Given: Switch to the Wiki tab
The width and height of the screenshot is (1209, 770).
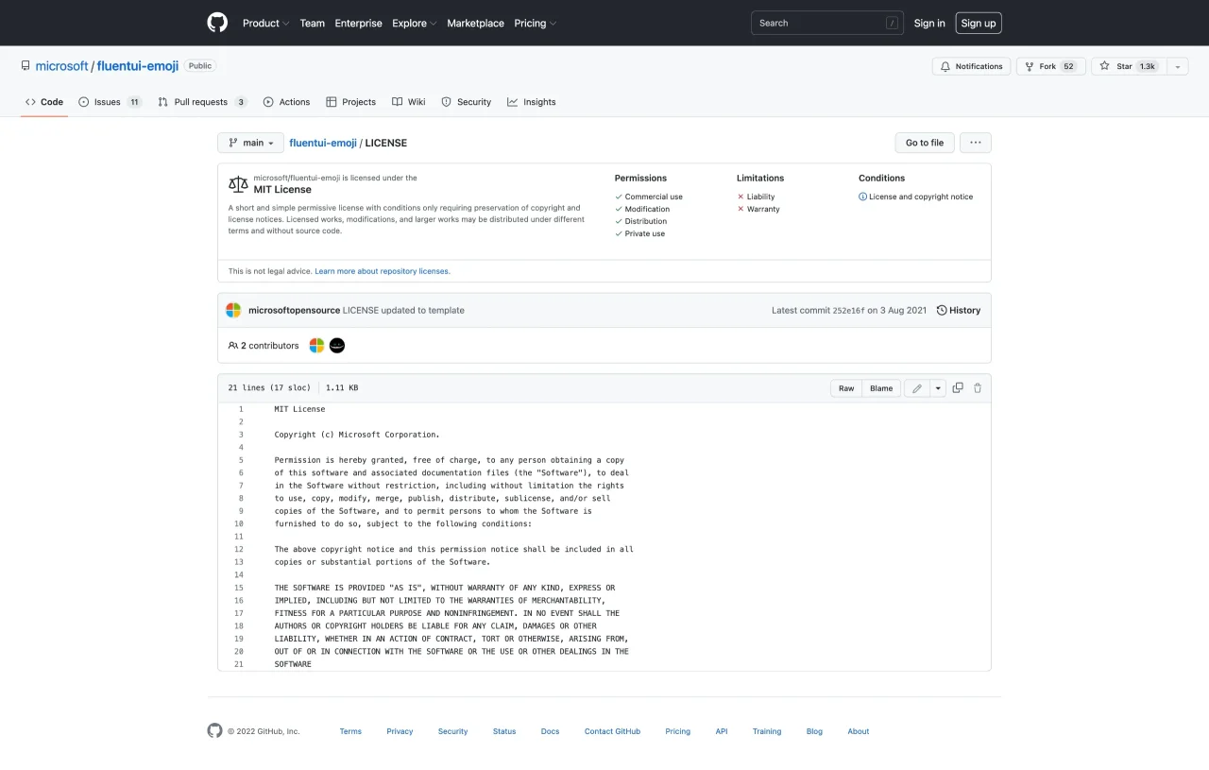Looking at the screenshot, I should pyautogui.click(x=409, y=102).
